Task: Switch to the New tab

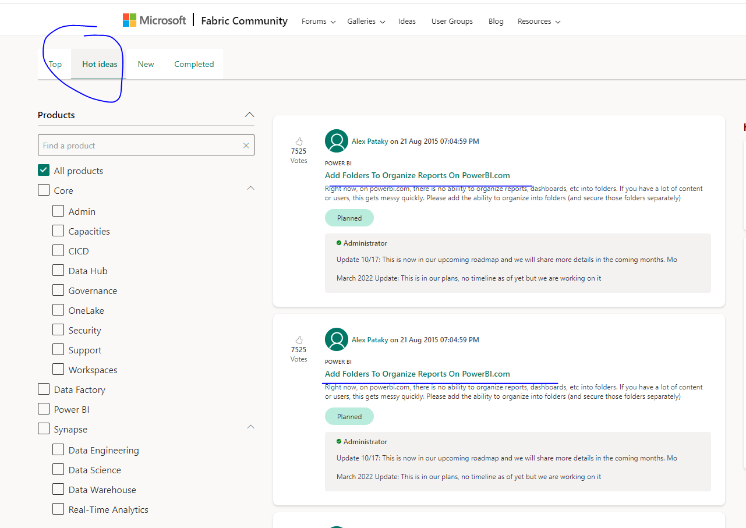Action: pyautogui.click(x=146, y=64)
